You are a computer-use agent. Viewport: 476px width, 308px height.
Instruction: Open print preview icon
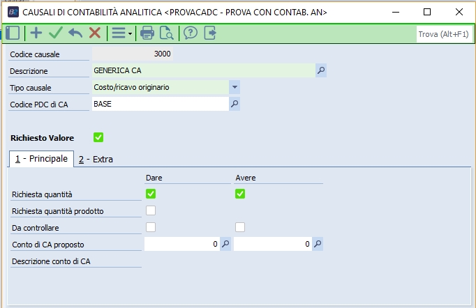point(167,33)
